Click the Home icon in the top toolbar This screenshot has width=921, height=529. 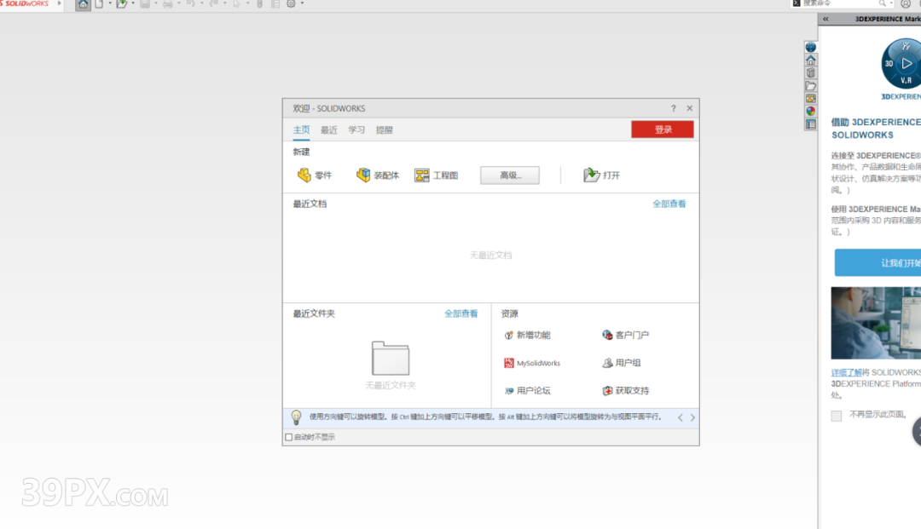point(83,4)
